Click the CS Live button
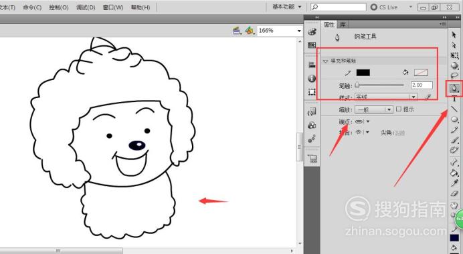 (x=384, y=7)
